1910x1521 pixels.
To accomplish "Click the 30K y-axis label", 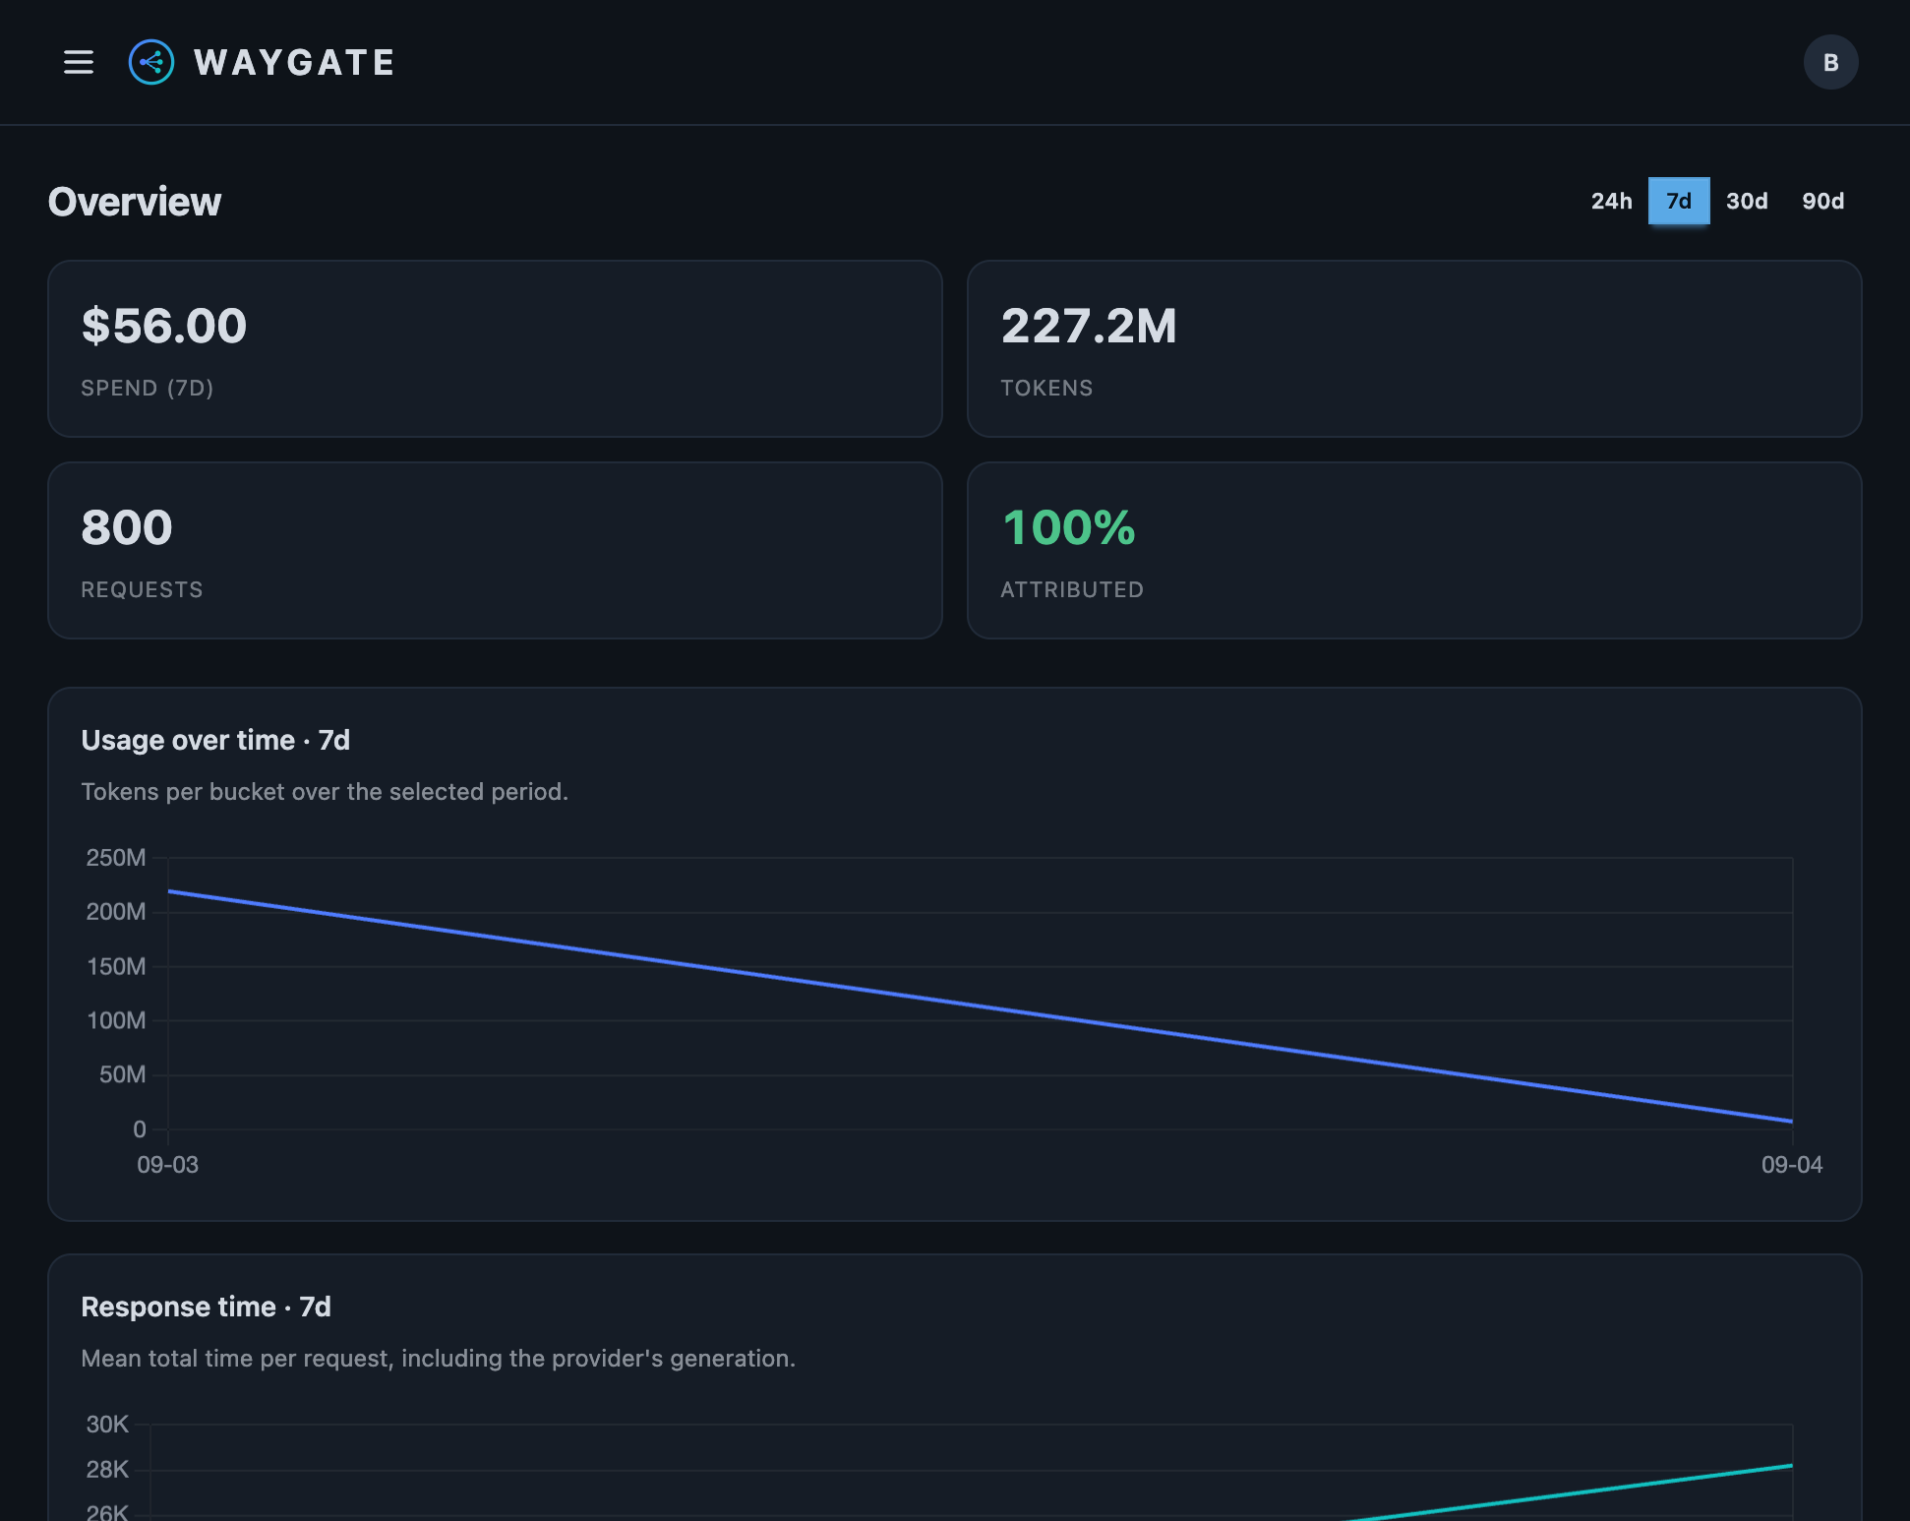I will pyautogui.click(x=107, y=1425).
